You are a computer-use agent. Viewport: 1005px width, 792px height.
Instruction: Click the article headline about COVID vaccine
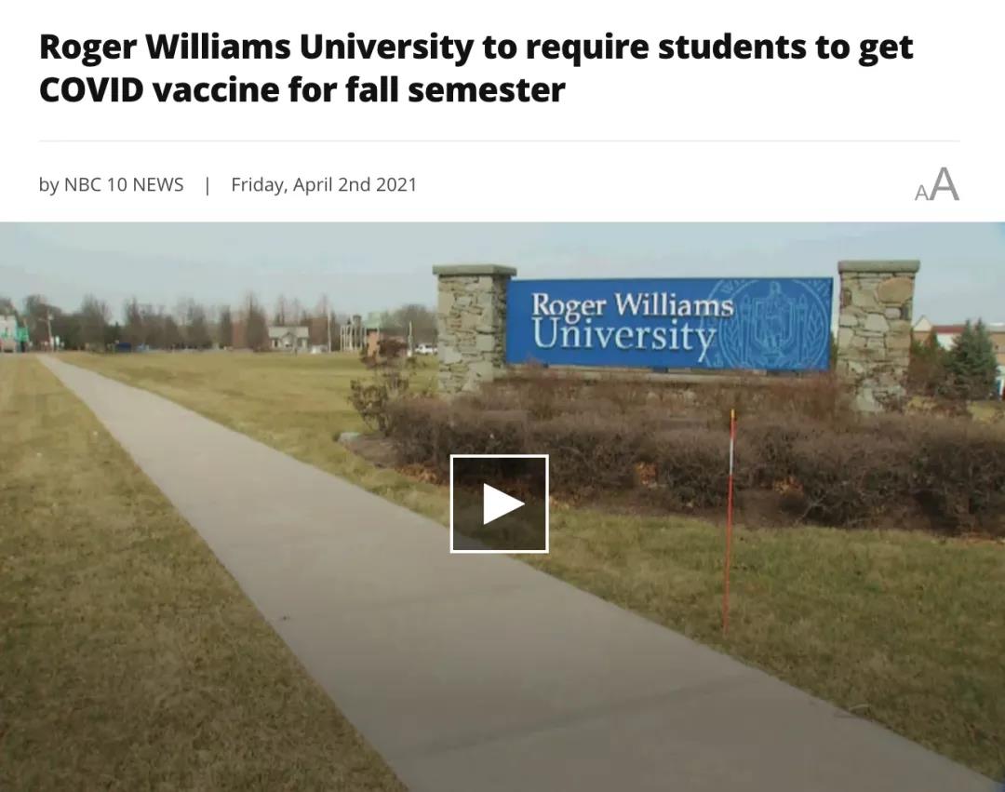coord(476,68)
